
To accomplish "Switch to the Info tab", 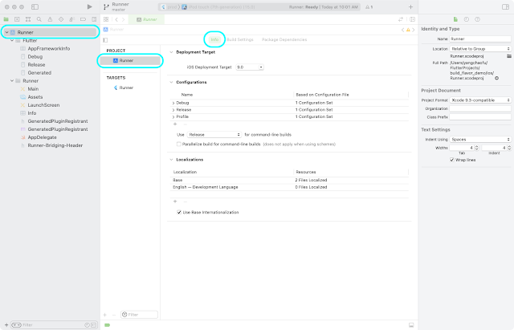I will tap(214, 39).
